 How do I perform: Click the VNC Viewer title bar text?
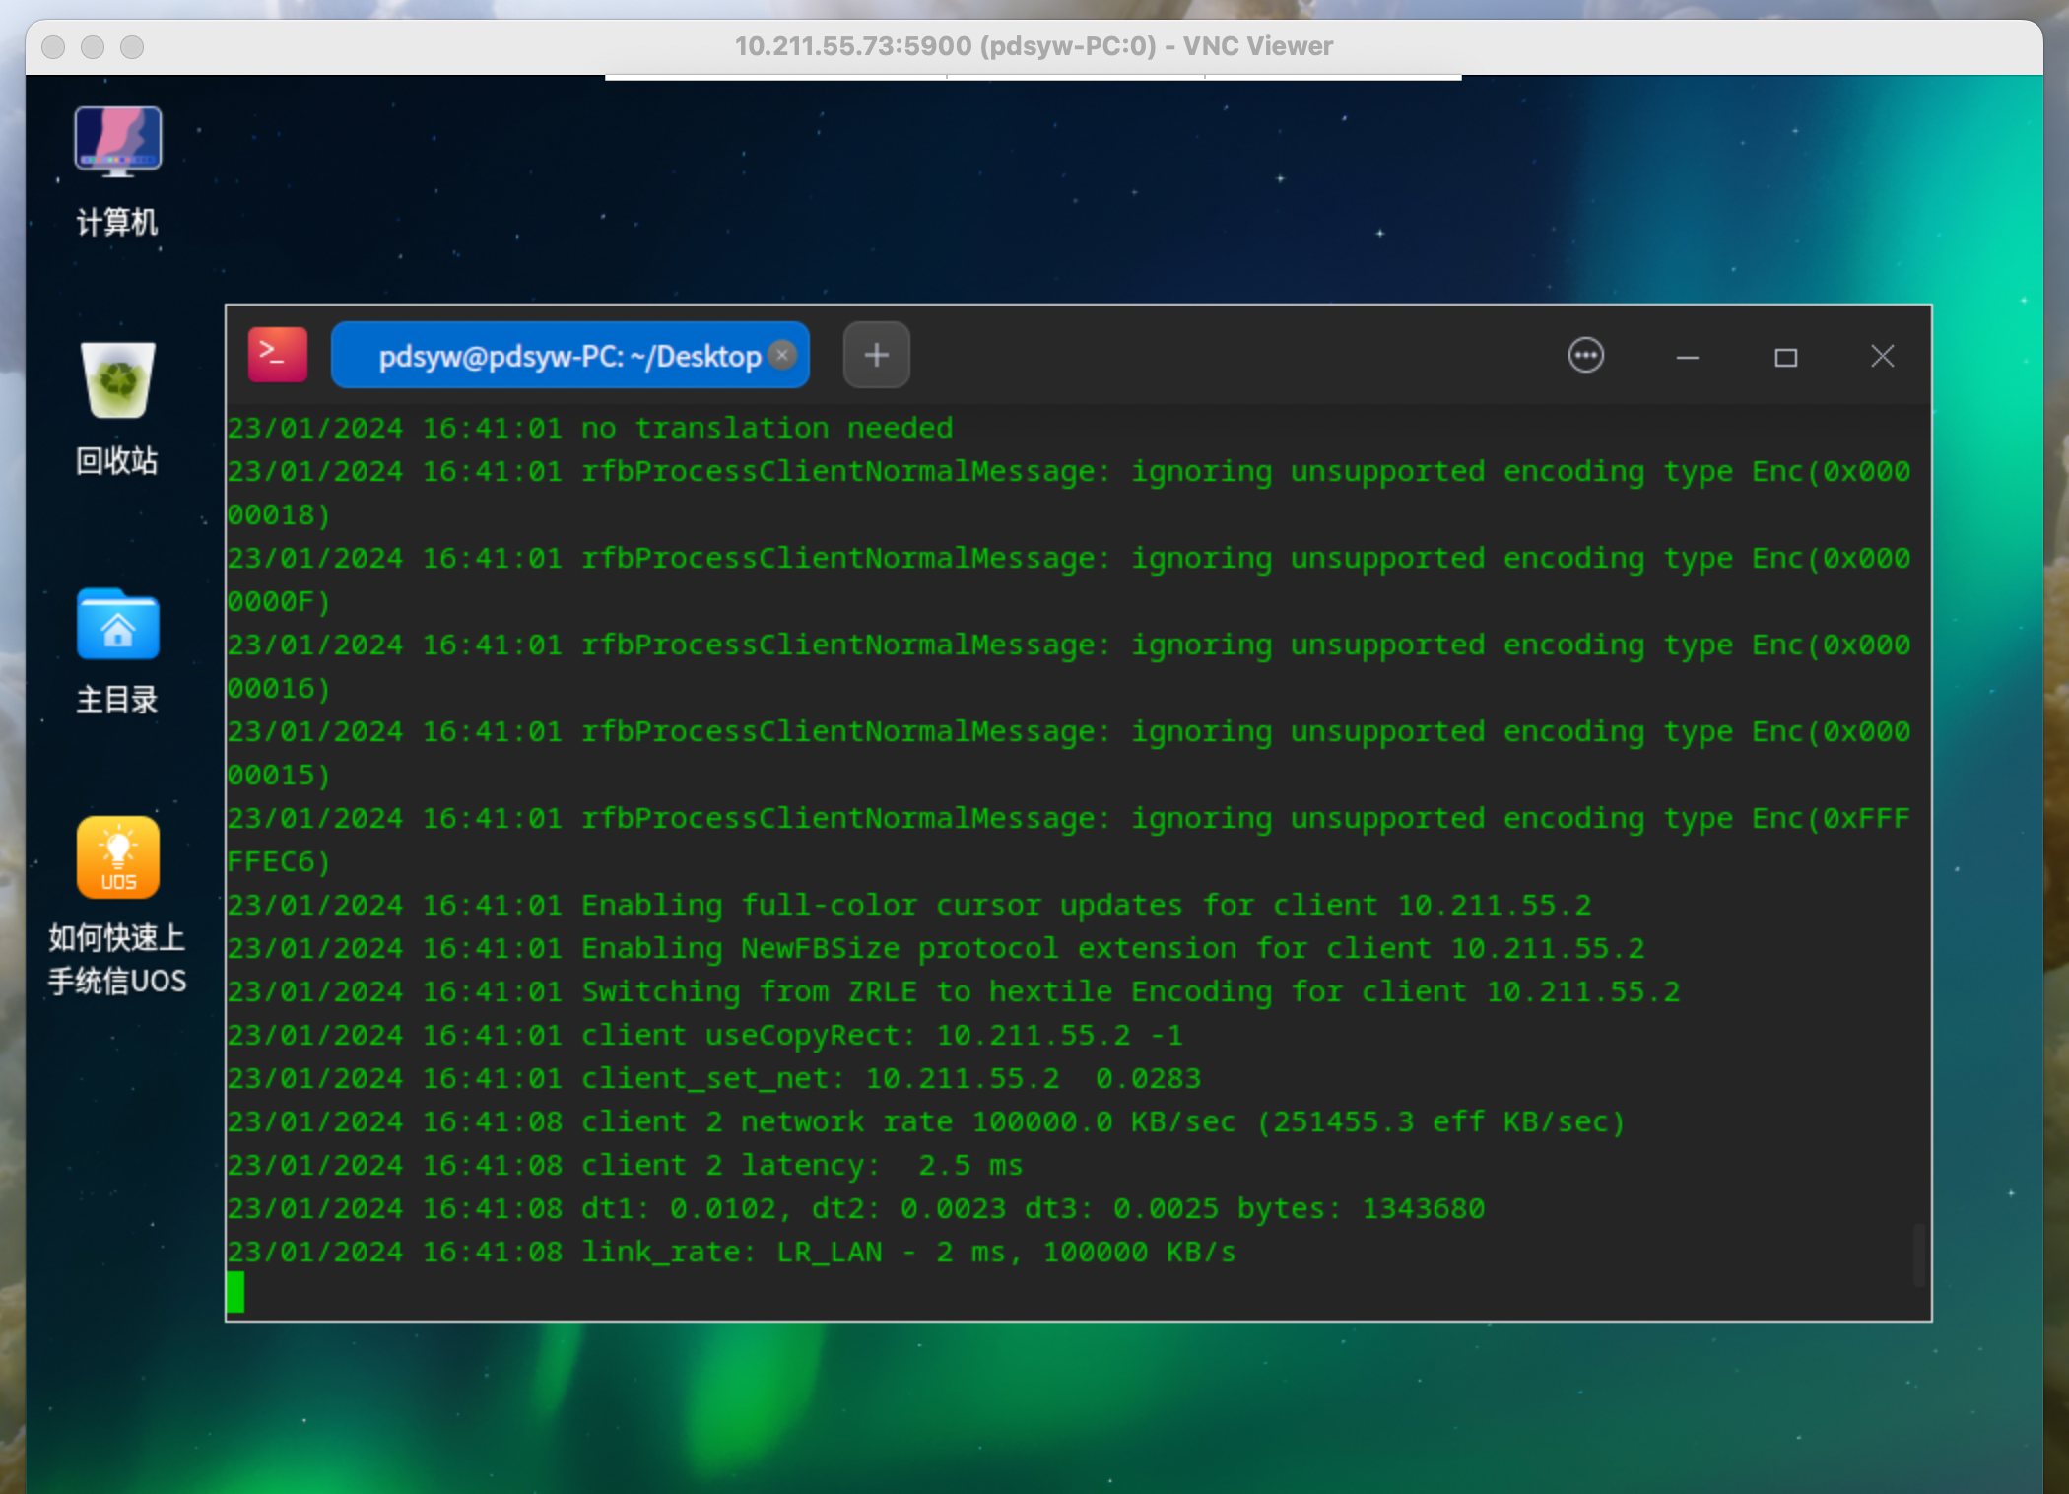pos(1033,46)
